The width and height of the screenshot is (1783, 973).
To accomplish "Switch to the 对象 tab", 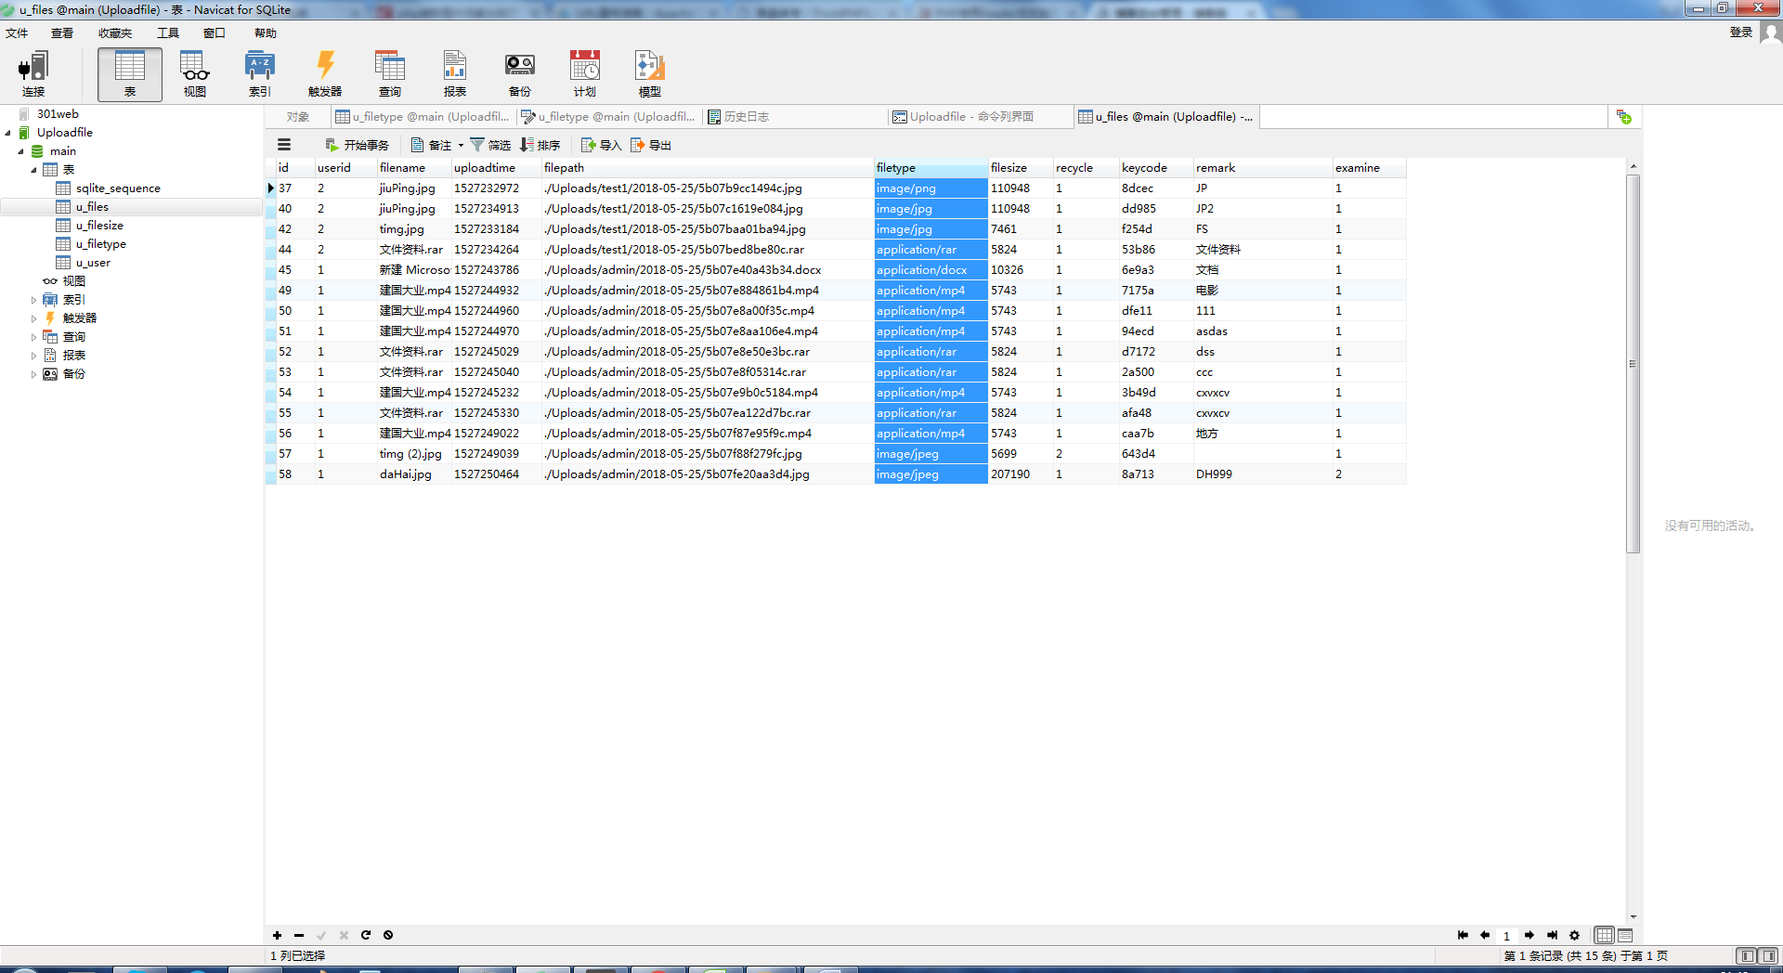I will coord(298,117).
